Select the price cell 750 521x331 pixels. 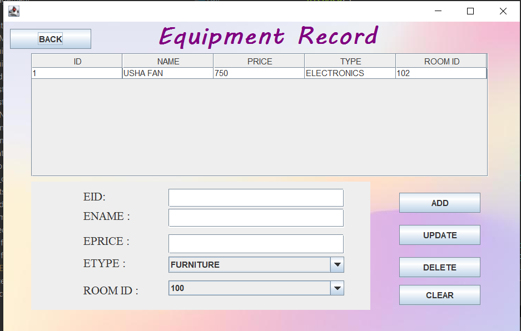(x=259, y=73)
